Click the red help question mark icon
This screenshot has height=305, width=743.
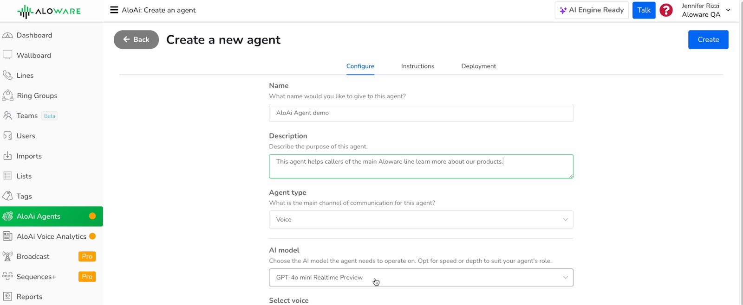666,10
